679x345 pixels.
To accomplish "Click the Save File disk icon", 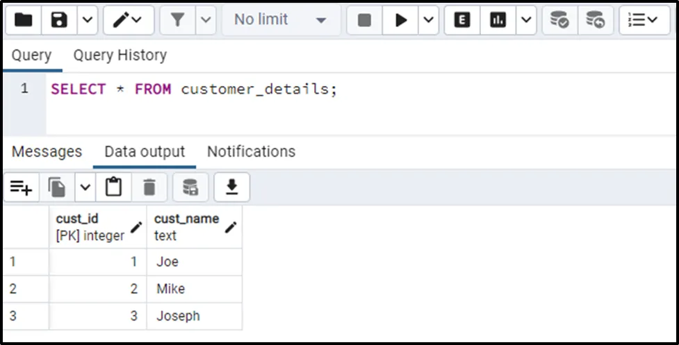I will click(60, 20).
